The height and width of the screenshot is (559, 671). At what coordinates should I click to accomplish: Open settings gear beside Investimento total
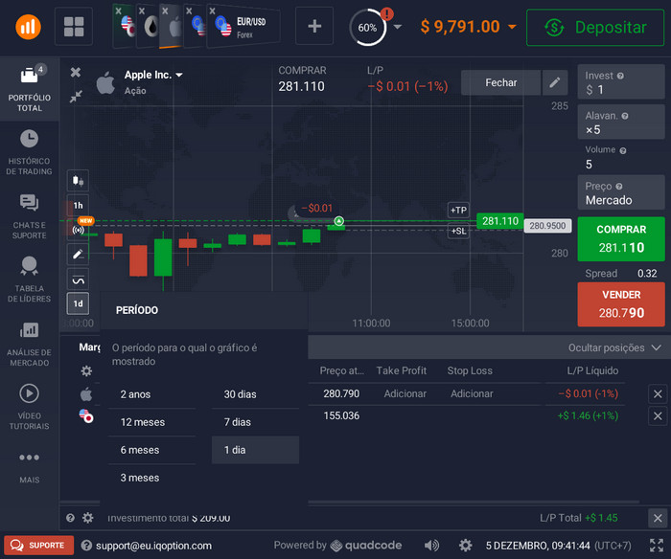click(x=88, y=518)
